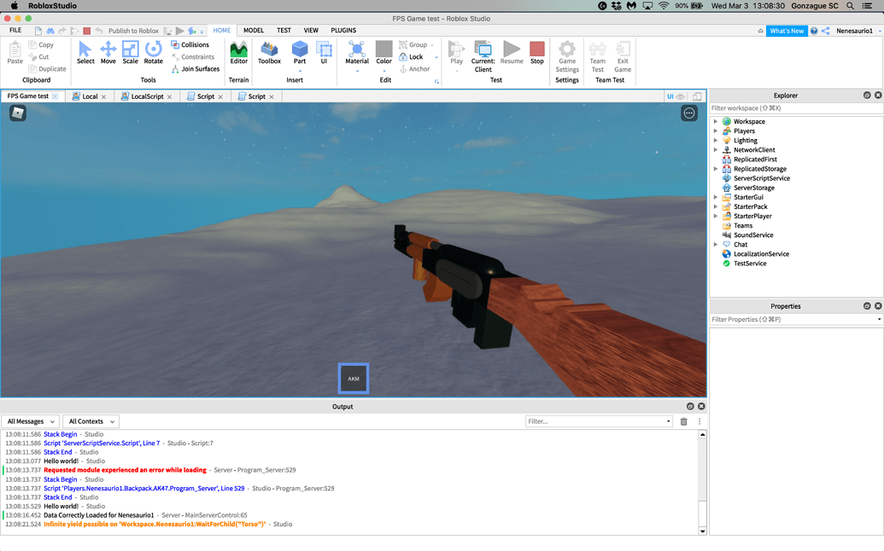Open the Material picker
This screenshot has height=551, width=884.
point(357,52)
